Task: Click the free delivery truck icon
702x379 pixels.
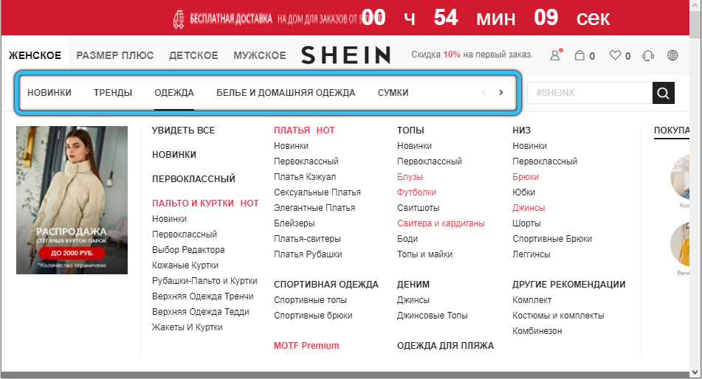Action: [x=178, y=20]
